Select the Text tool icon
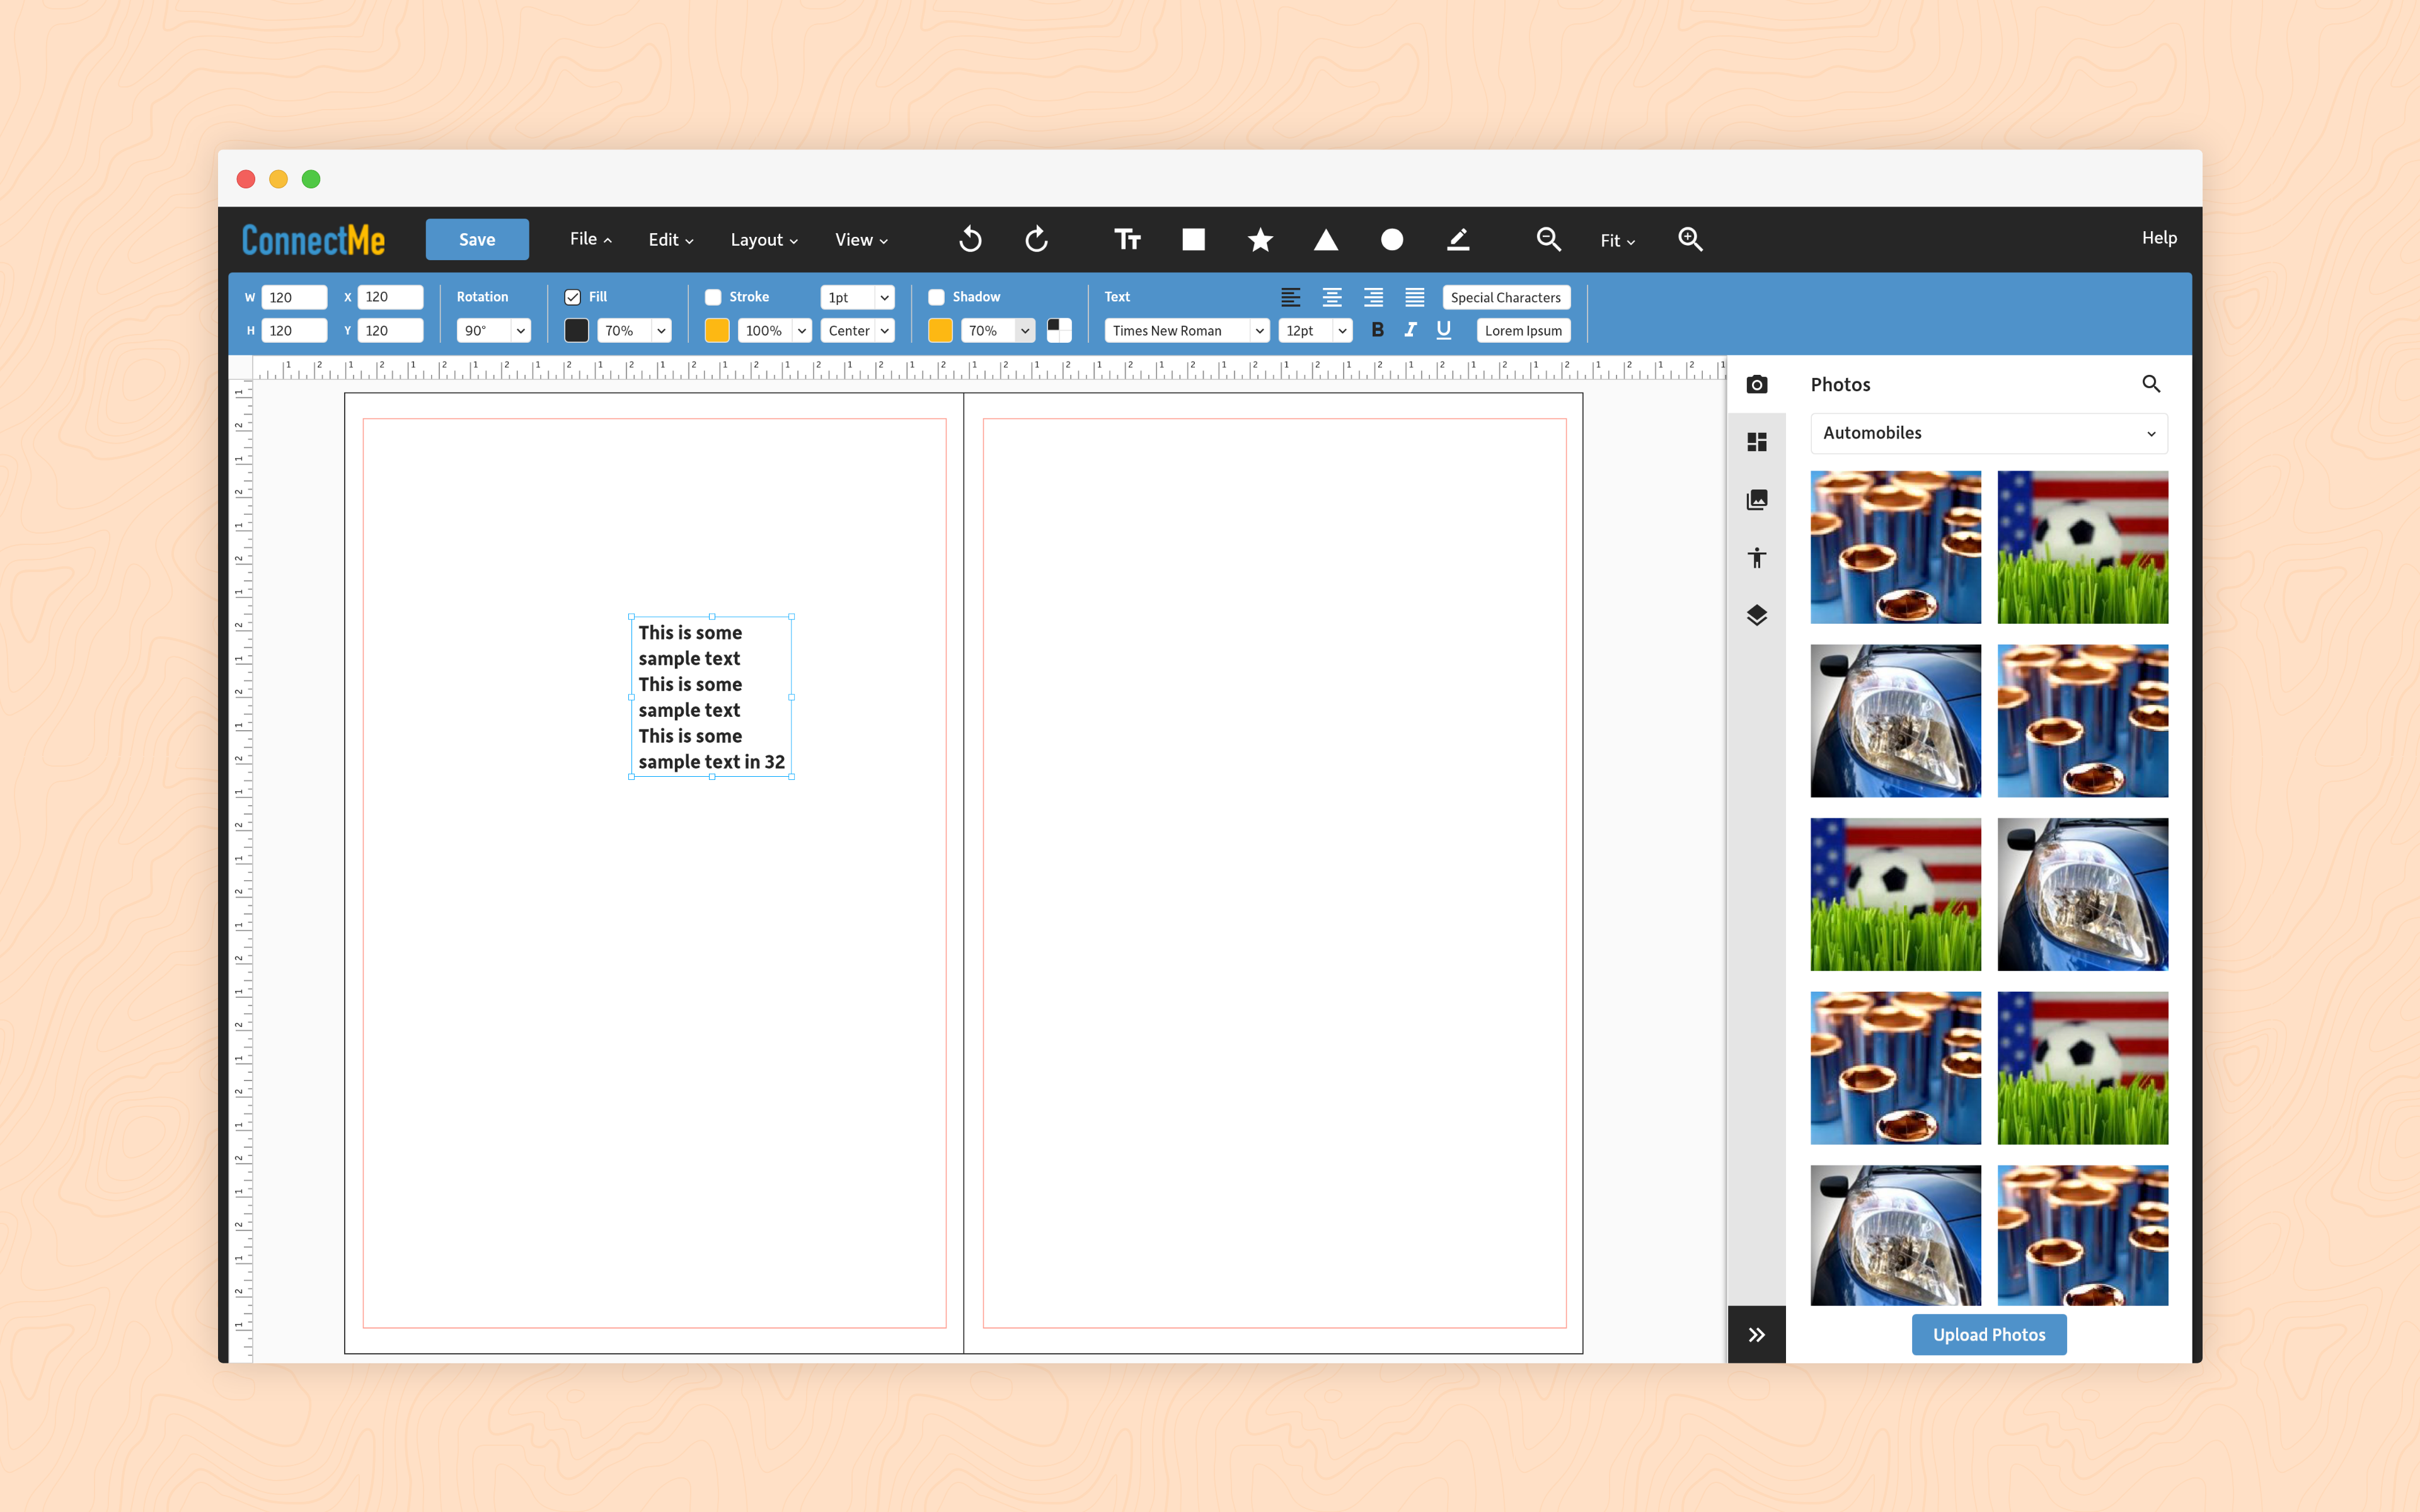Screen dimensions: 2420x1512 (1127, 239)
